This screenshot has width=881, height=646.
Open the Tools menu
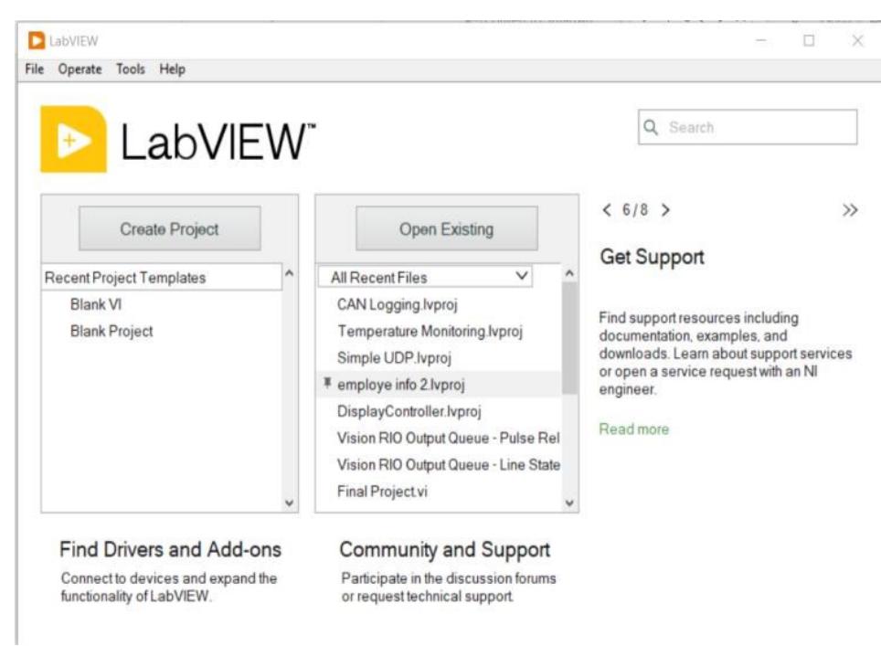coord(131,69)
